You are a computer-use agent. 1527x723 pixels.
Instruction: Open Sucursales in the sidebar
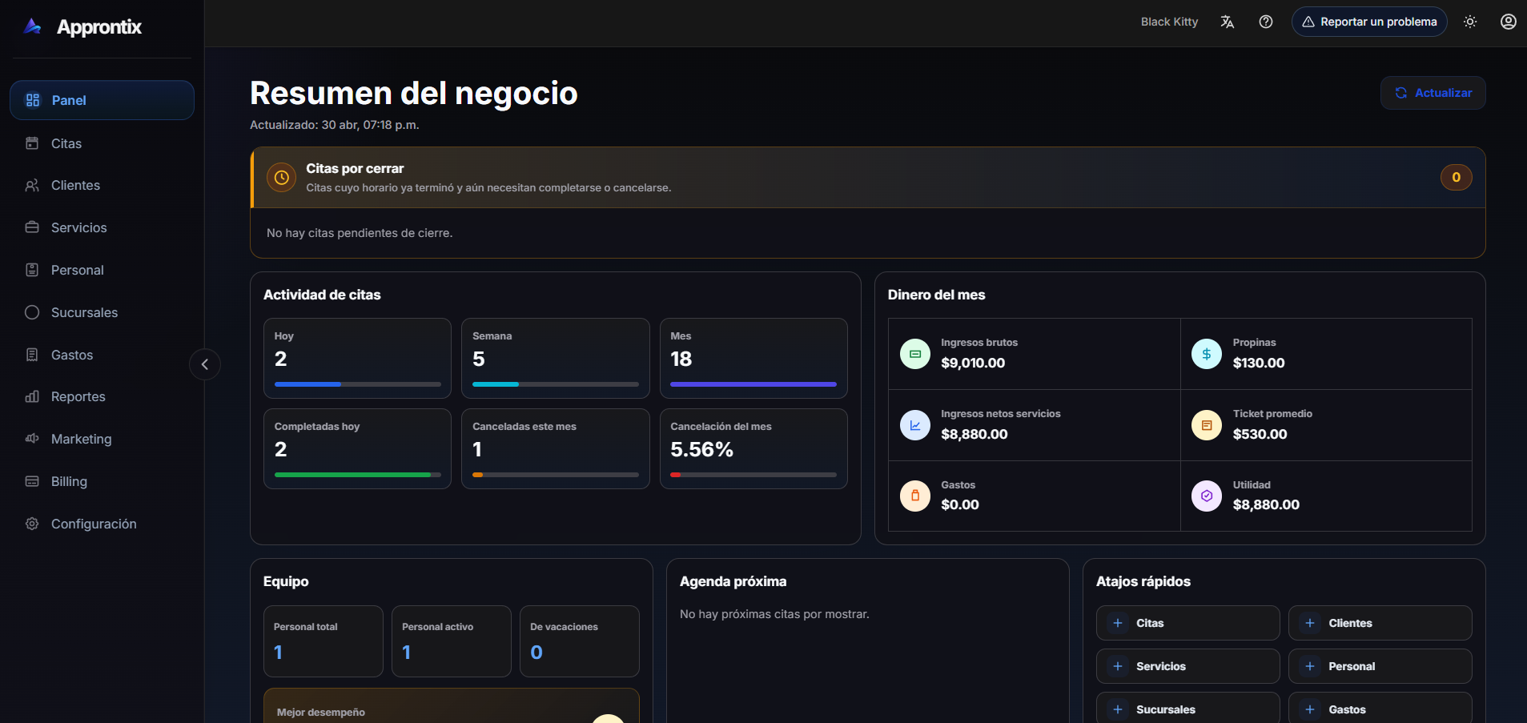102,312
